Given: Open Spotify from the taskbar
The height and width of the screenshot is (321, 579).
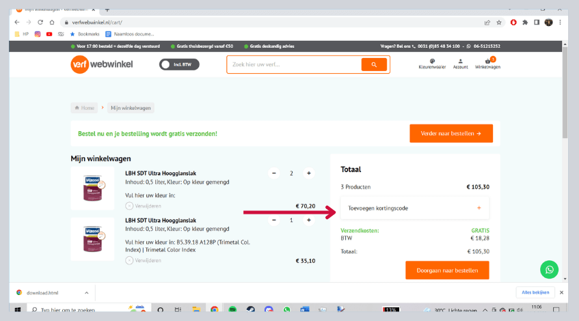Looking at the screenshot, I should [232, 309].
